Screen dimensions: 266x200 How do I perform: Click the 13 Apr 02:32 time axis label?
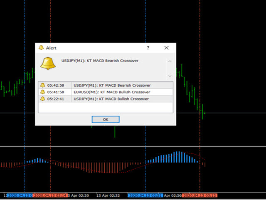(108, 195)
